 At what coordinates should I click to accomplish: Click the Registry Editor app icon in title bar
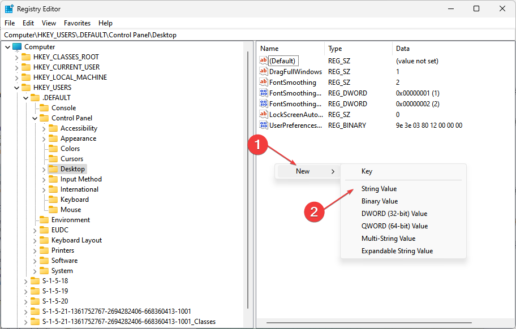[9, 9]
